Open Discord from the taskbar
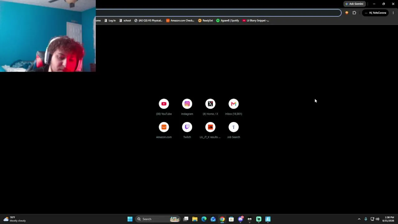Viewport: 398px width, 224px height. (240, 219)
